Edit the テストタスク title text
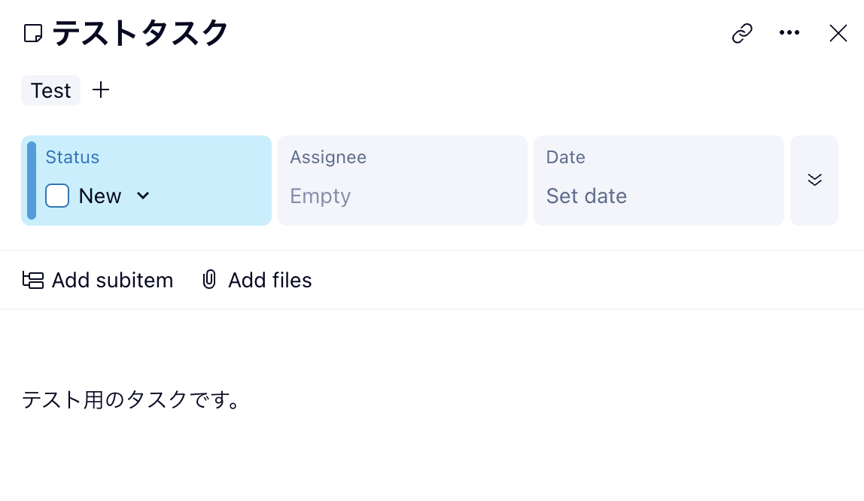Screen dimensions: 864x501 click(x=140, y=33)
